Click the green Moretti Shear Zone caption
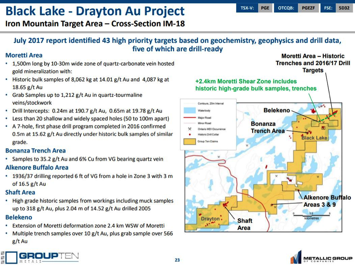Image resolution: width=355 pixels, height=267 pixels. (256, 85)
